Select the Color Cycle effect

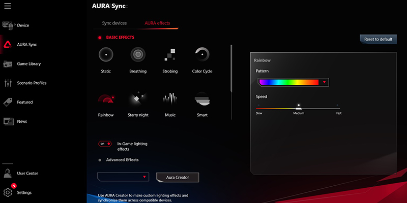[202, 54]
